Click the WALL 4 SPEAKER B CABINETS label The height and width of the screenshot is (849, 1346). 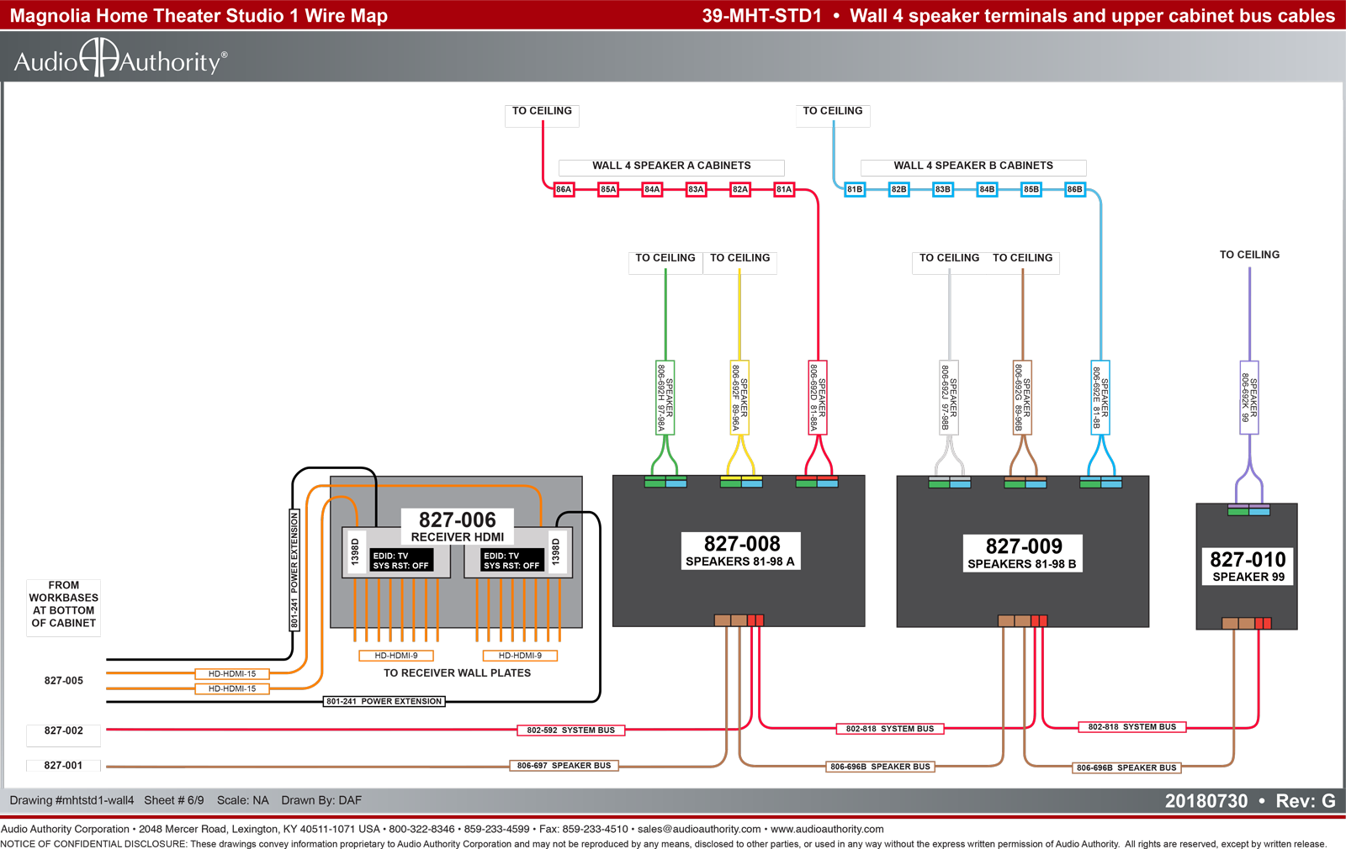973,166
